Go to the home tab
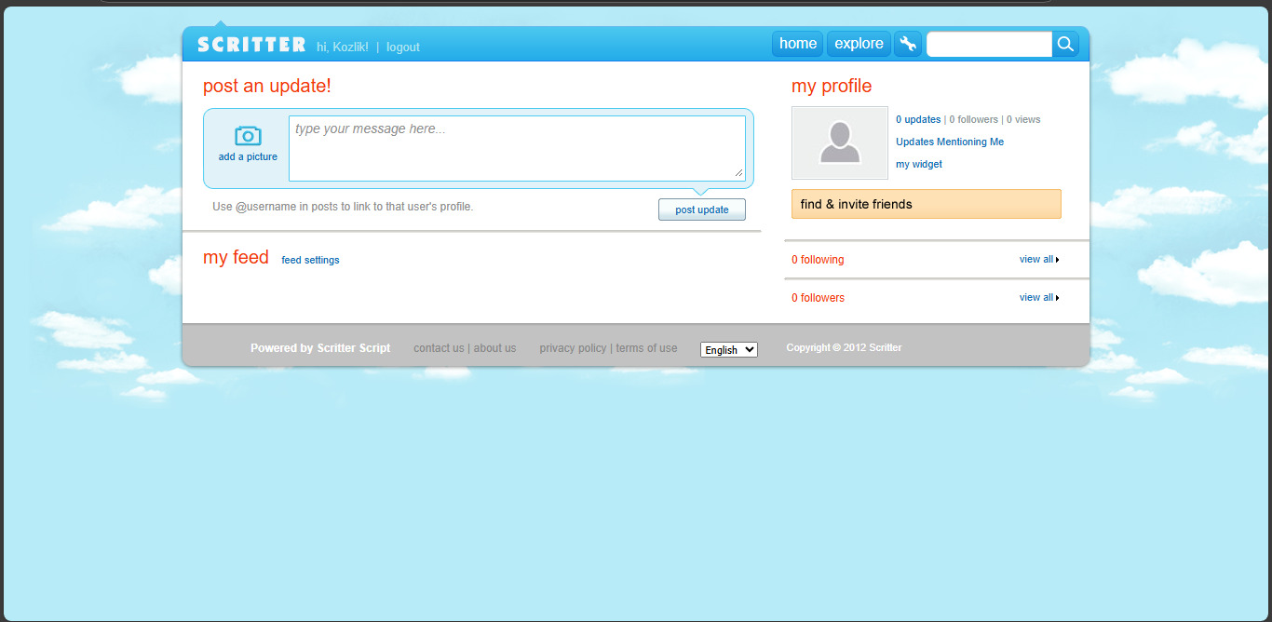This screenshot has height=622, width=1272. (797, 44)
